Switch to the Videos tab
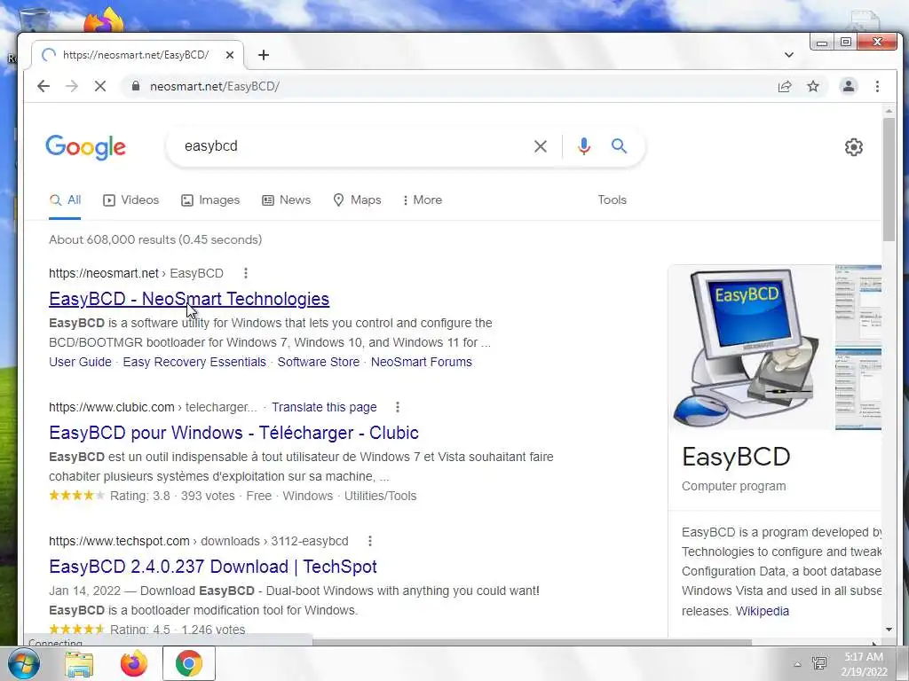 (131, 200)
